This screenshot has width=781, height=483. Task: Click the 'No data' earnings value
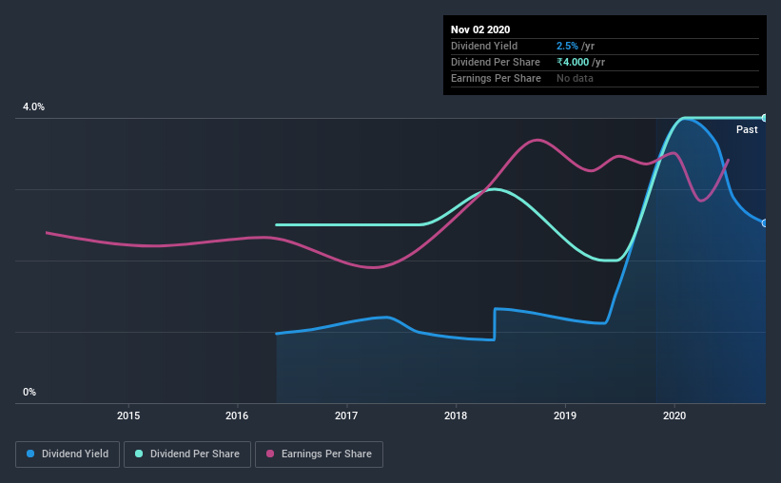coord(575,78)
